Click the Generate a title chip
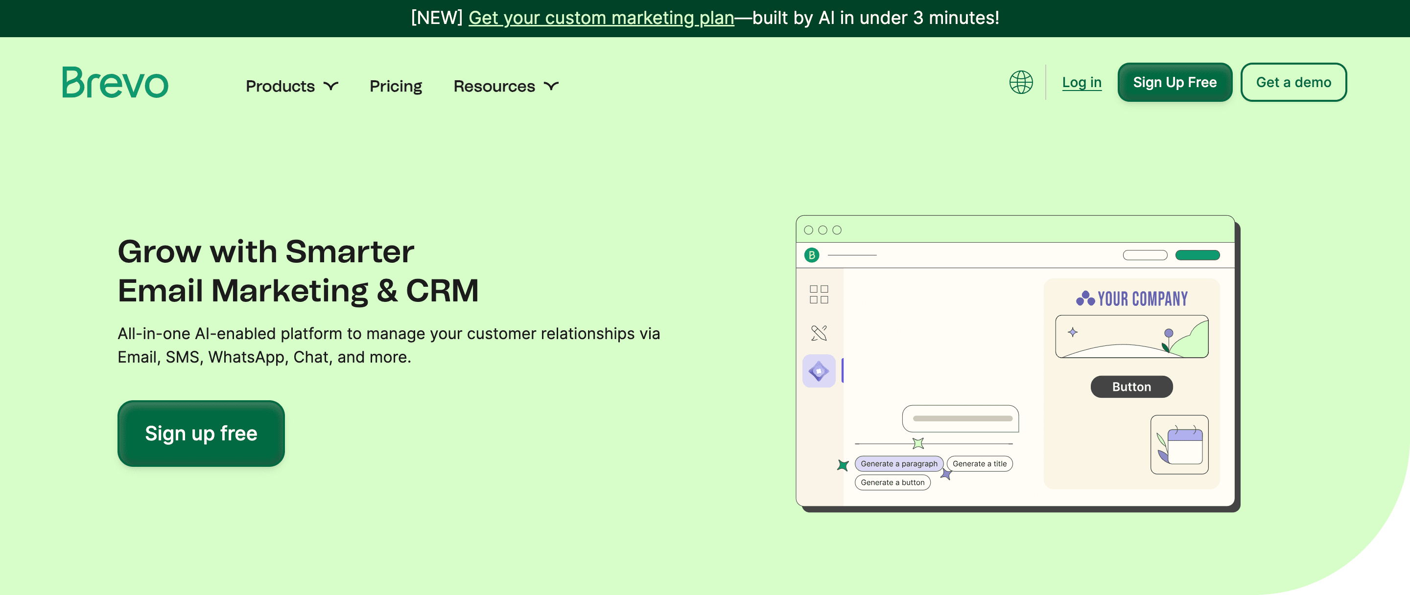Image resolution: width=1410 pixels, height=595 pixels. [x=979, y=464]
